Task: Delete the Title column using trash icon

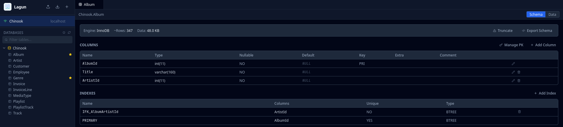Action: [519, 72]
